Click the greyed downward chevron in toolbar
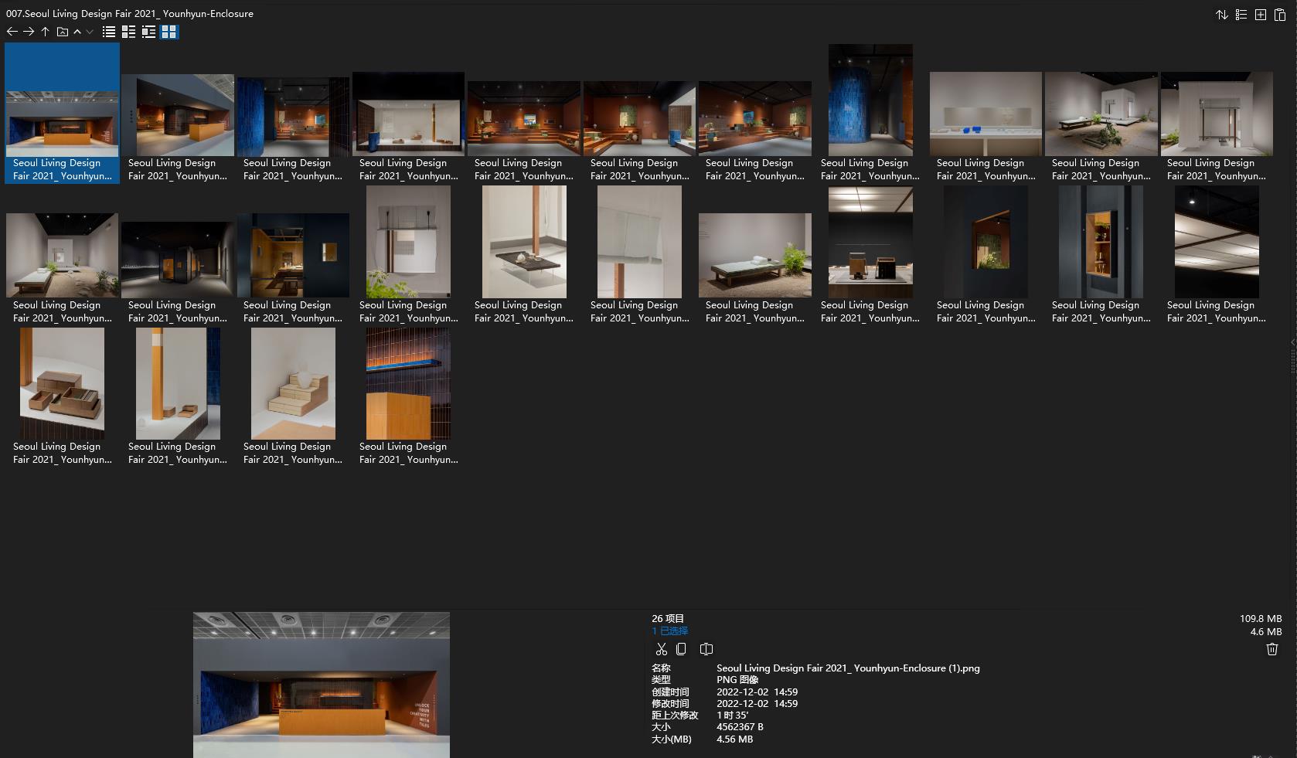 (x=90, y=32)
